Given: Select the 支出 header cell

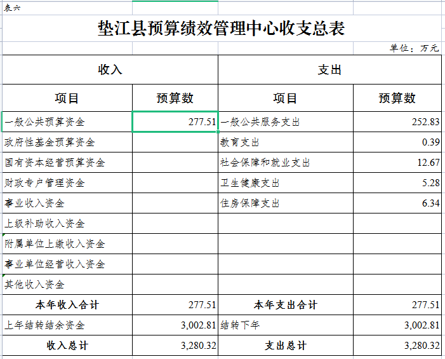Looking at the screenshot, I should click(x=329, y=70).
